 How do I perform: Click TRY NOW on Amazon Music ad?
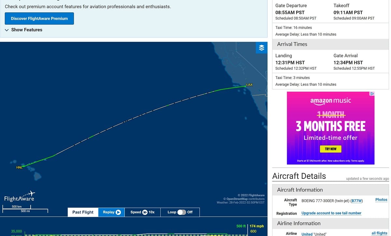point(330,149)
